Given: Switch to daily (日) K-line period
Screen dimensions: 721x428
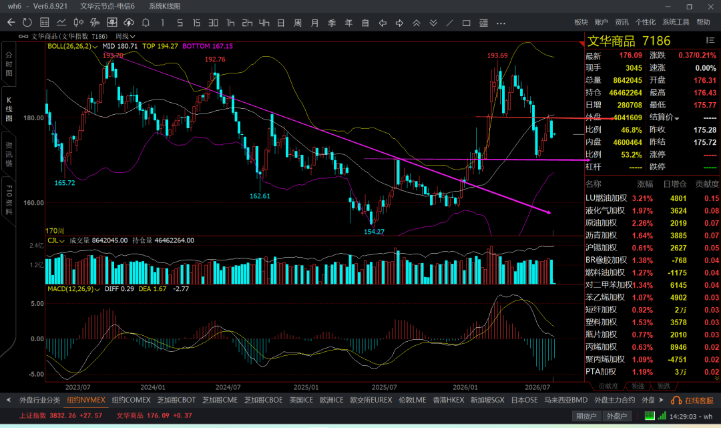Looking at the screenshot, I should coord(281,23).
